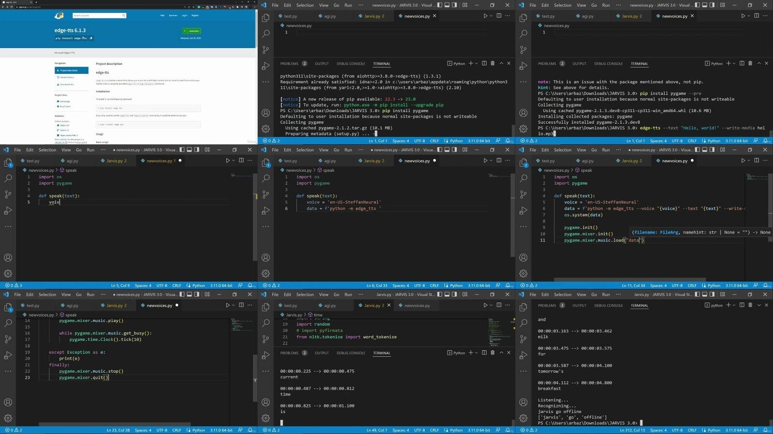Image resolution: width=773 pixels, height=434 pixels.
Task: Open Explorer in the 'Preparing metadata' terminal window
Action: coord(266,18)
